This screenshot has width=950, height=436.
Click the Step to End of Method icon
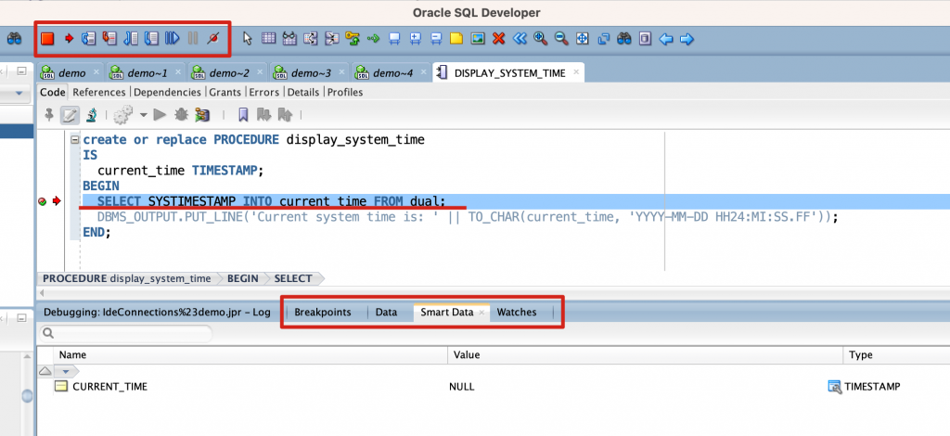click(x=151, y=39)
